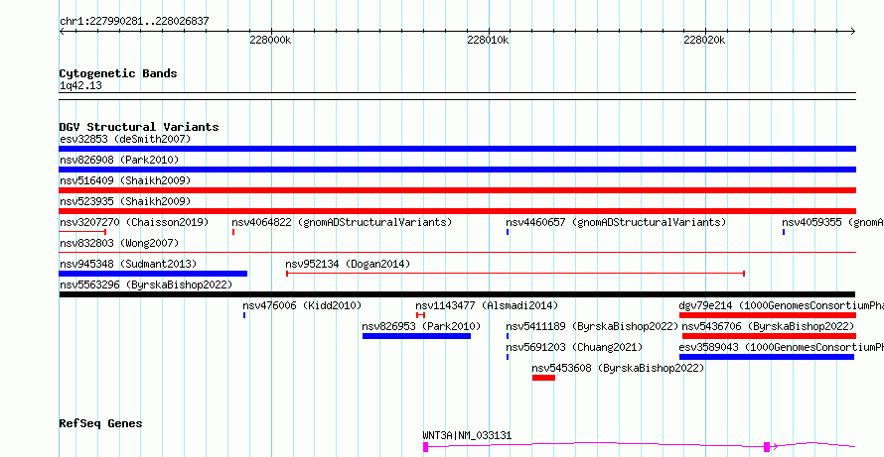Open nsv5411189 (ByrskaBishop2022) label
Screen dimensions: 884x457
[592, 326]
